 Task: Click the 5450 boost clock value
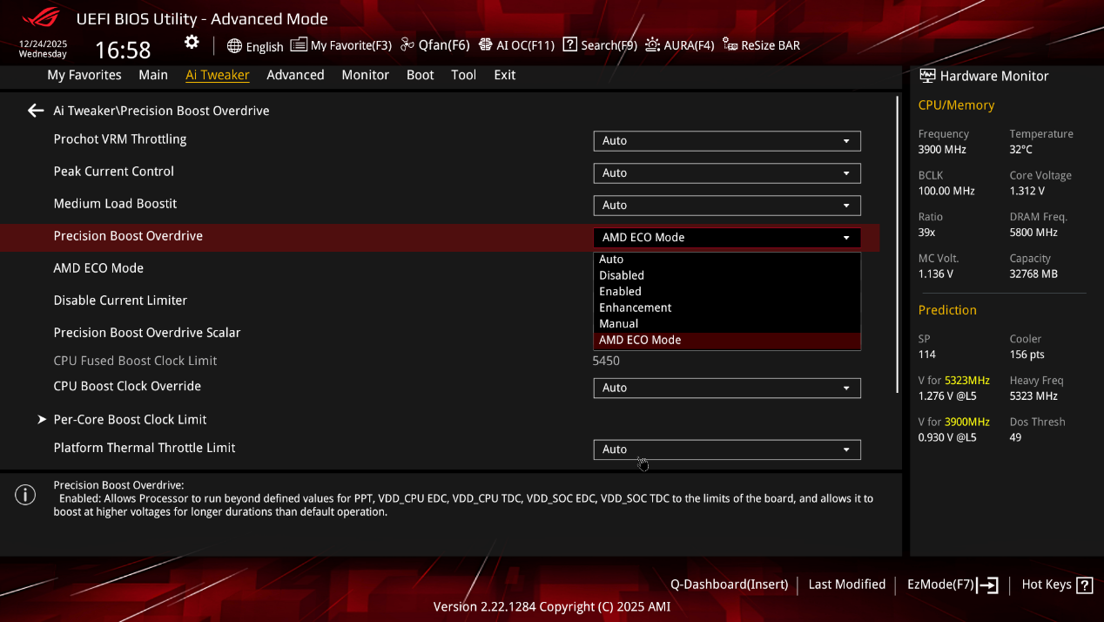pos(606,361)
